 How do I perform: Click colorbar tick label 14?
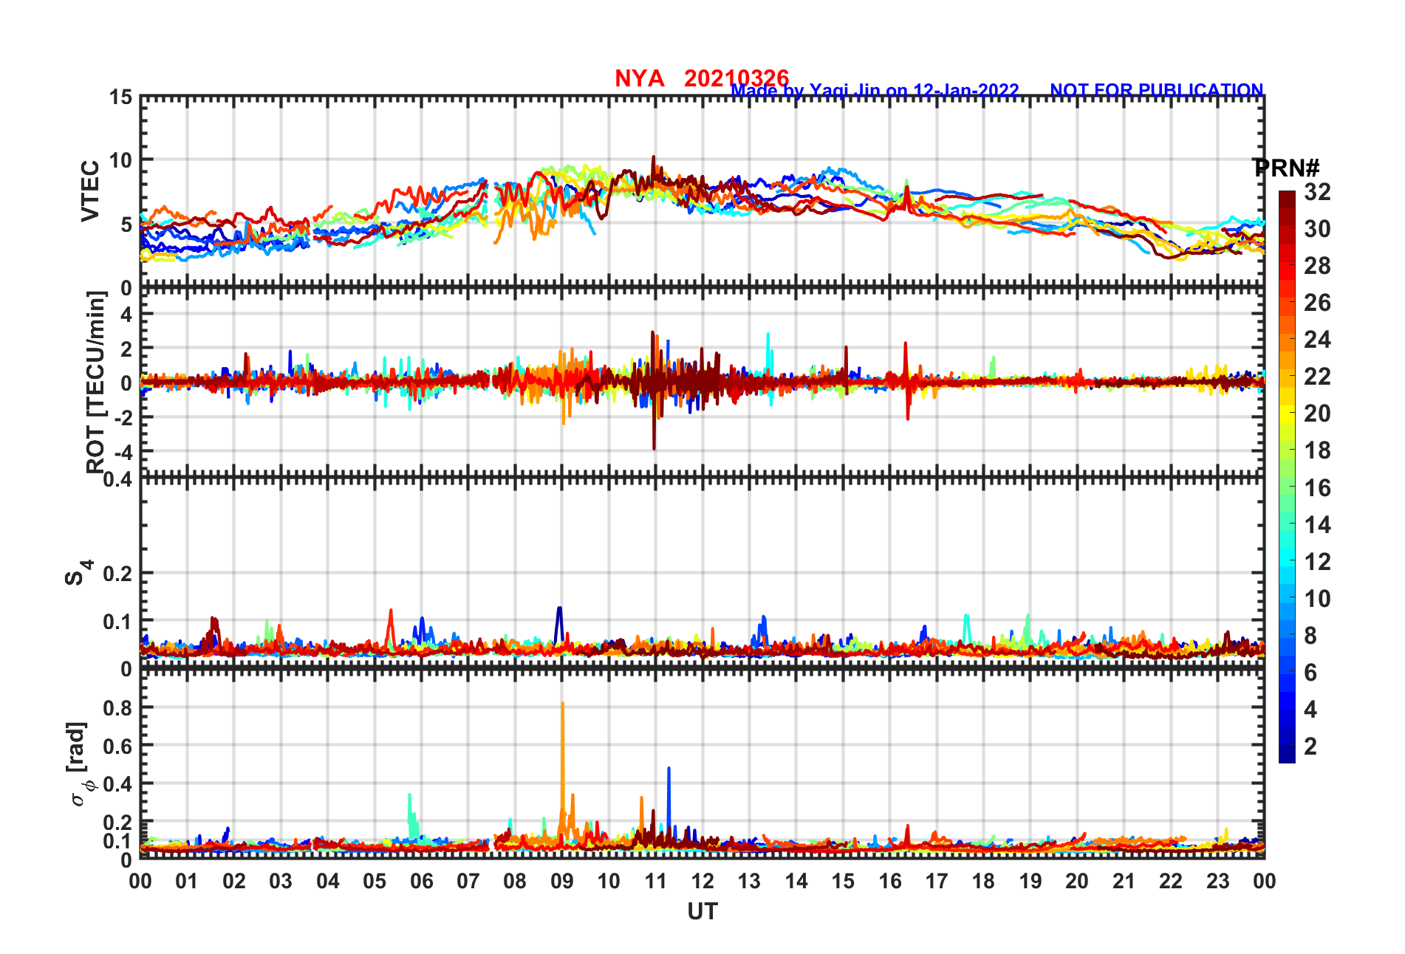click(x=1317, y=525)
